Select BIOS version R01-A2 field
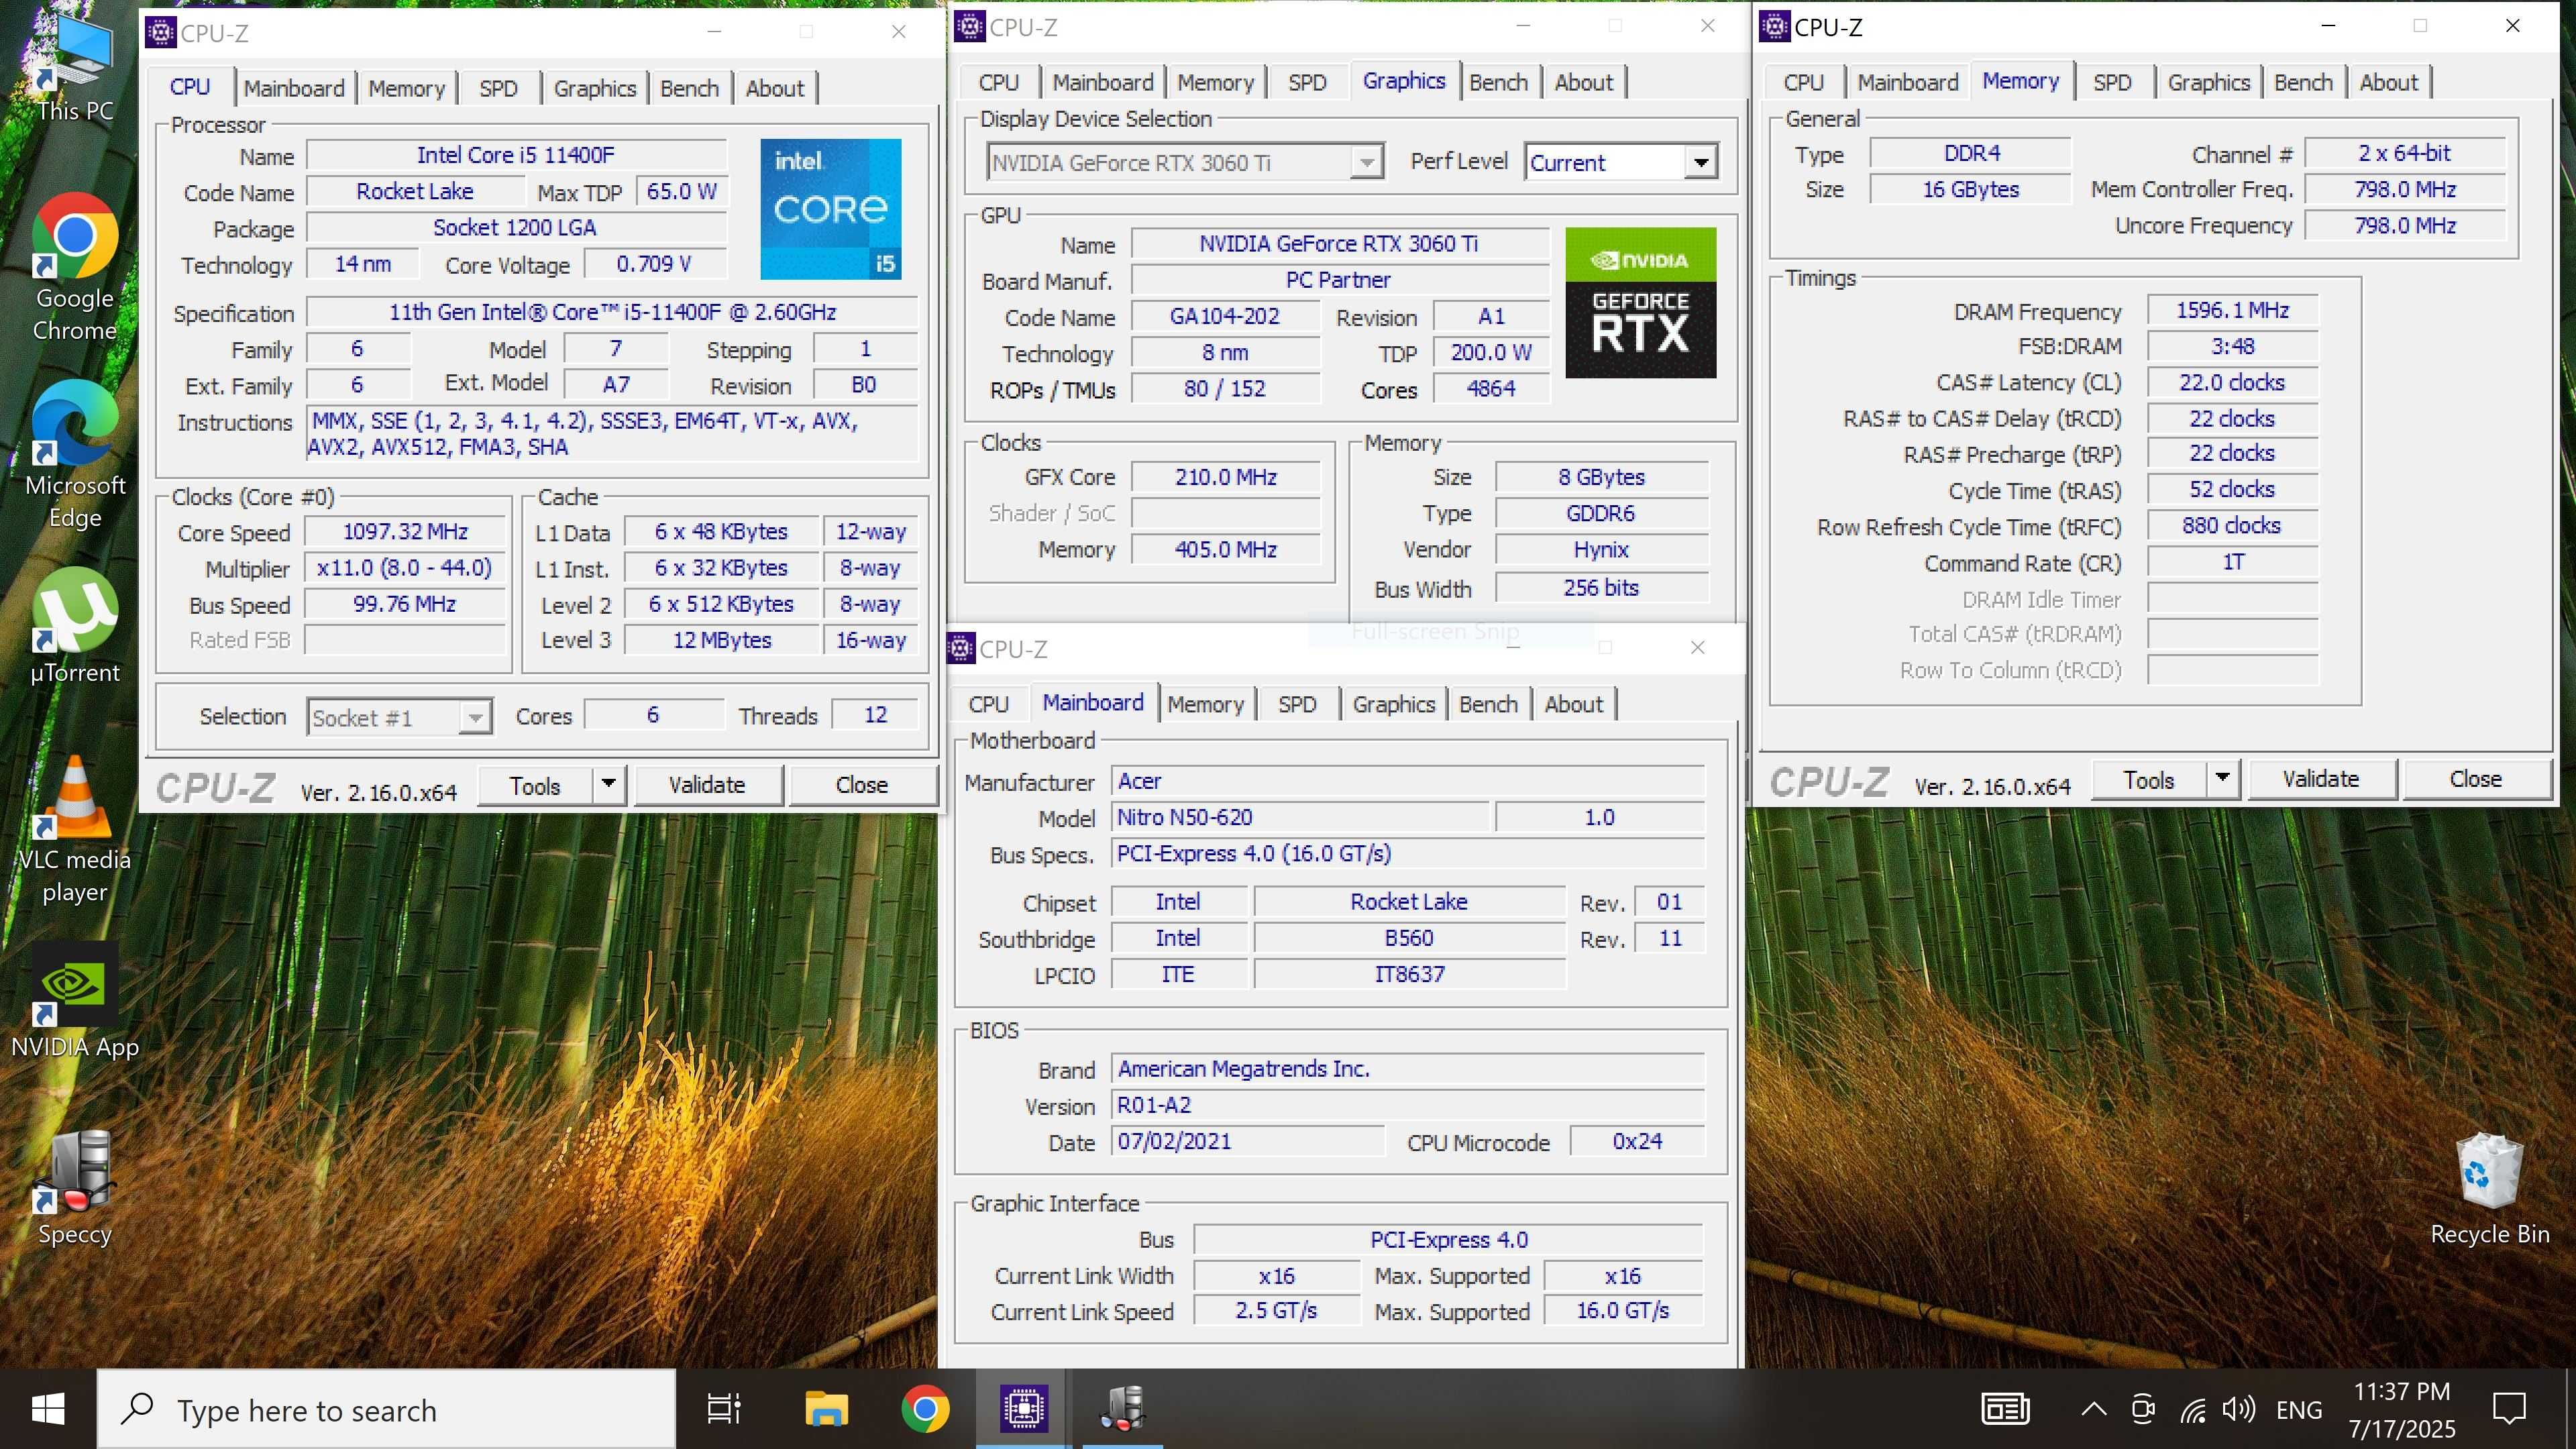This screenshot has width=2576, height=1449. (1408, 1105)
